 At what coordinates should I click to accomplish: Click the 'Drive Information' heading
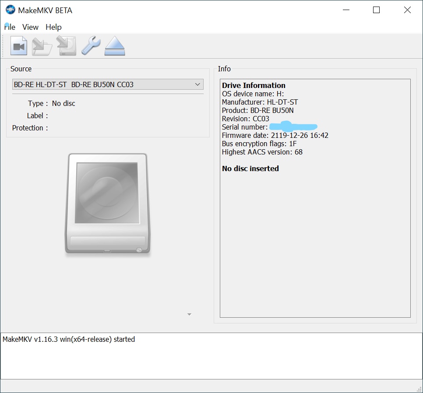coord(254,85)
